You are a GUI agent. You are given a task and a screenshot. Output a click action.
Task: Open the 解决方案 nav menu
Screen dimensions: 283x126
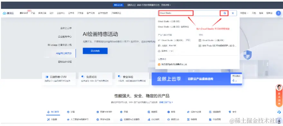[x=42, y=13]
